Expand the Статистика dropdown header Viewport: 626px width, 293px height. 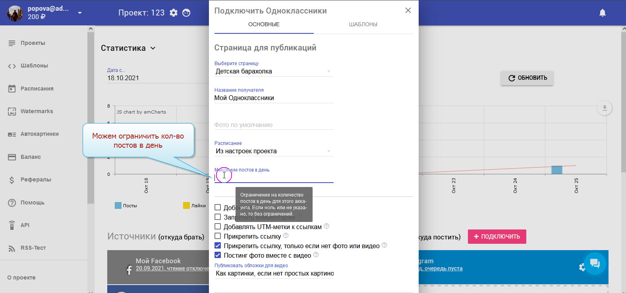pyautogui.click(x=128, y=48)
